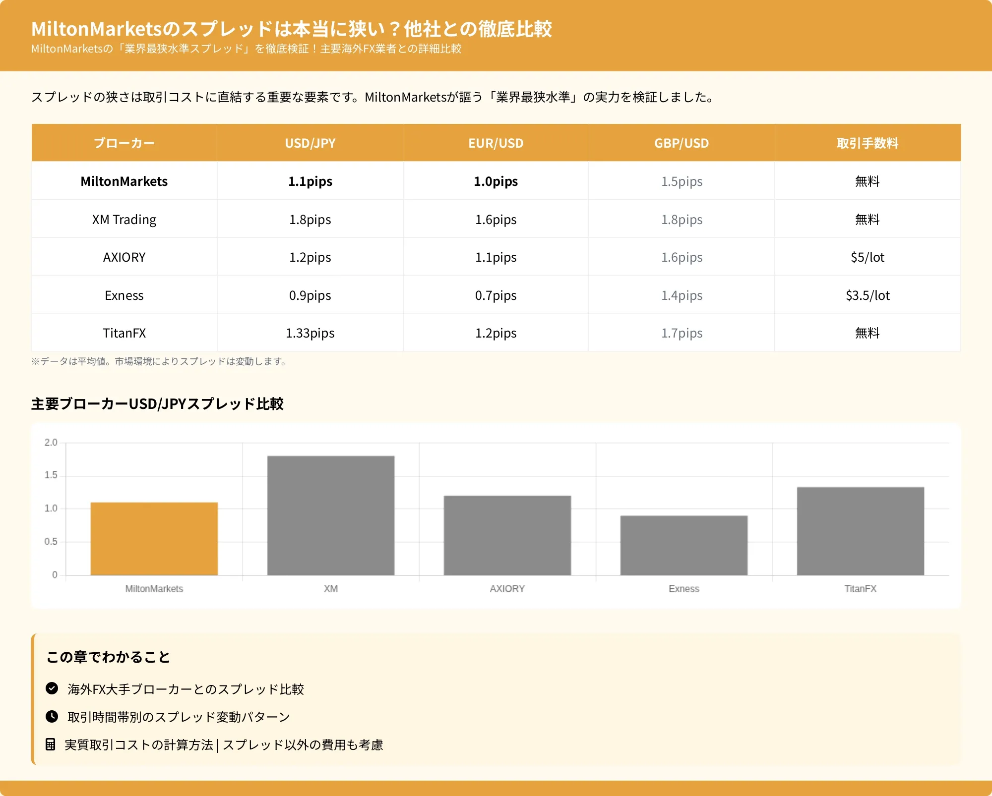Click the orange MiltonMarkets bar in chart

(154, 539)
